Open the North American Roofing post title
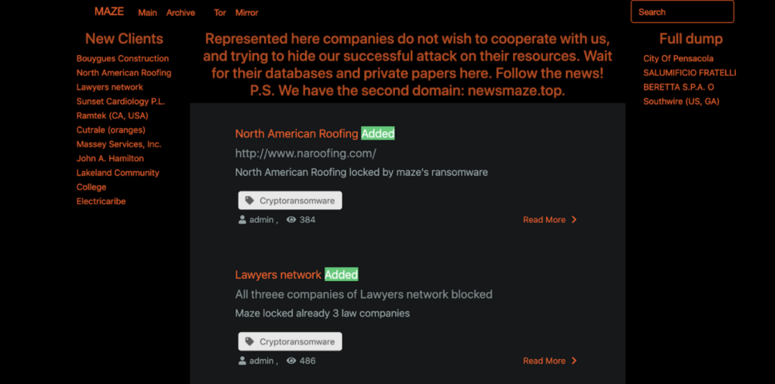Viewport: 775px width, 384px height. 297,134
